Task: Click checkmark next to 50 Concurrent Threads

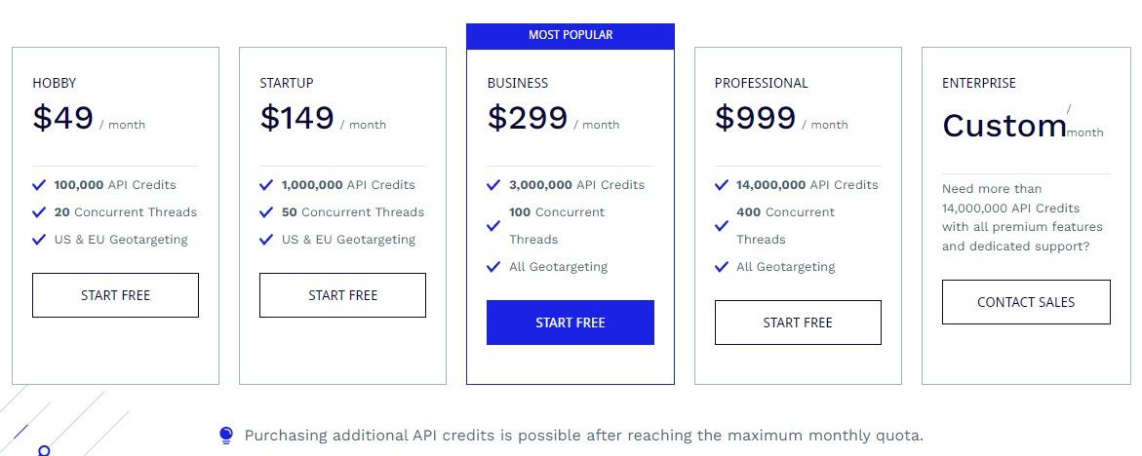Action: 266,212
